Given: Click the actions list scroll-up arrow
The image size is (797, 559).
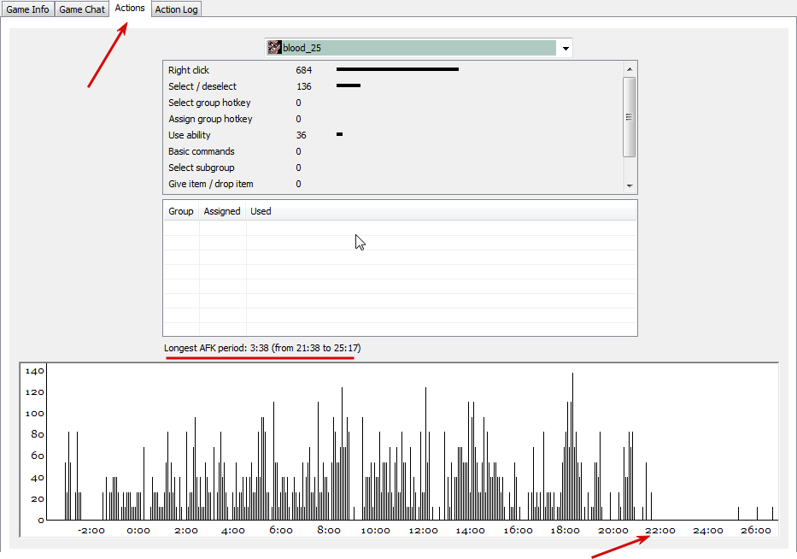Looking at the screenshot, I should tap(630, 69).
